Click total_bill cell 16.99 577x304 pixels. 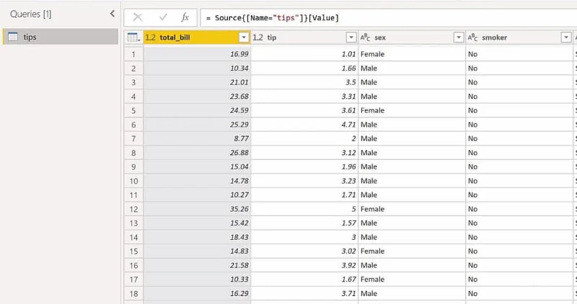coord(197,54)
